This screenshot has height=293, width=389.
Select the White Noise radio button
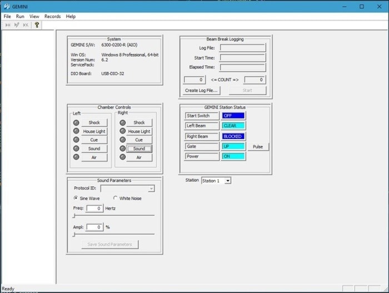coord(116,198)
